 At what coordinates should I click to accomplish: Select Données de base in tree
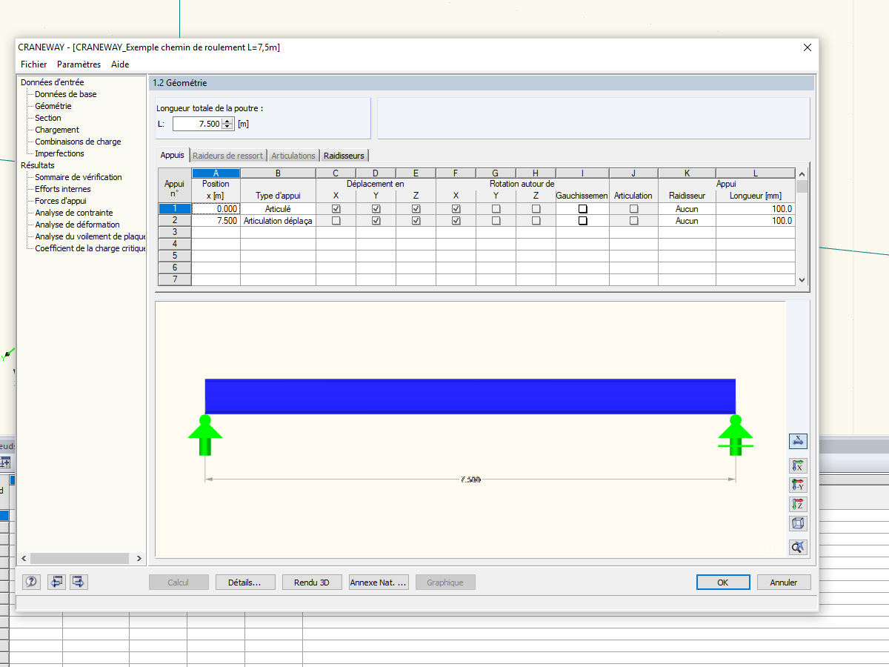[65, 94]
